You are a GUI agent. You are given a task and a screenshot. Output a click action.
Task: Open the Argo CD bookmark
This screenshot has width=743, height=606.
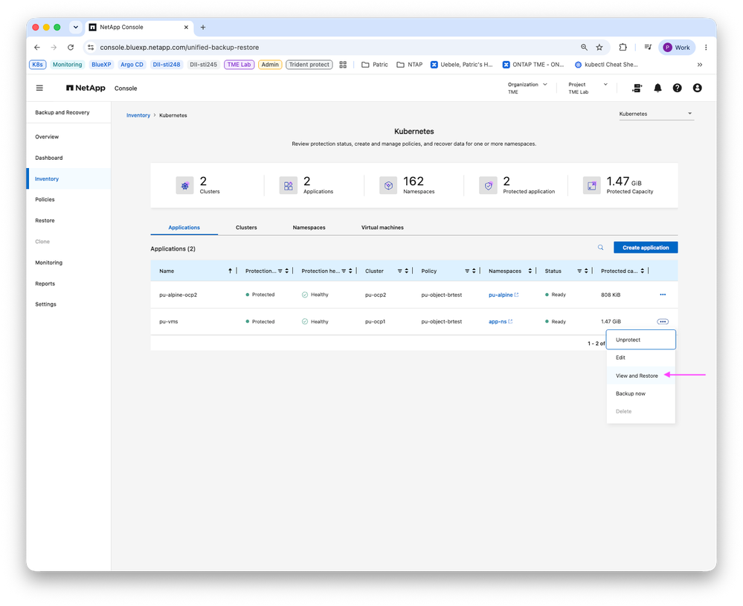coord(132,65)
